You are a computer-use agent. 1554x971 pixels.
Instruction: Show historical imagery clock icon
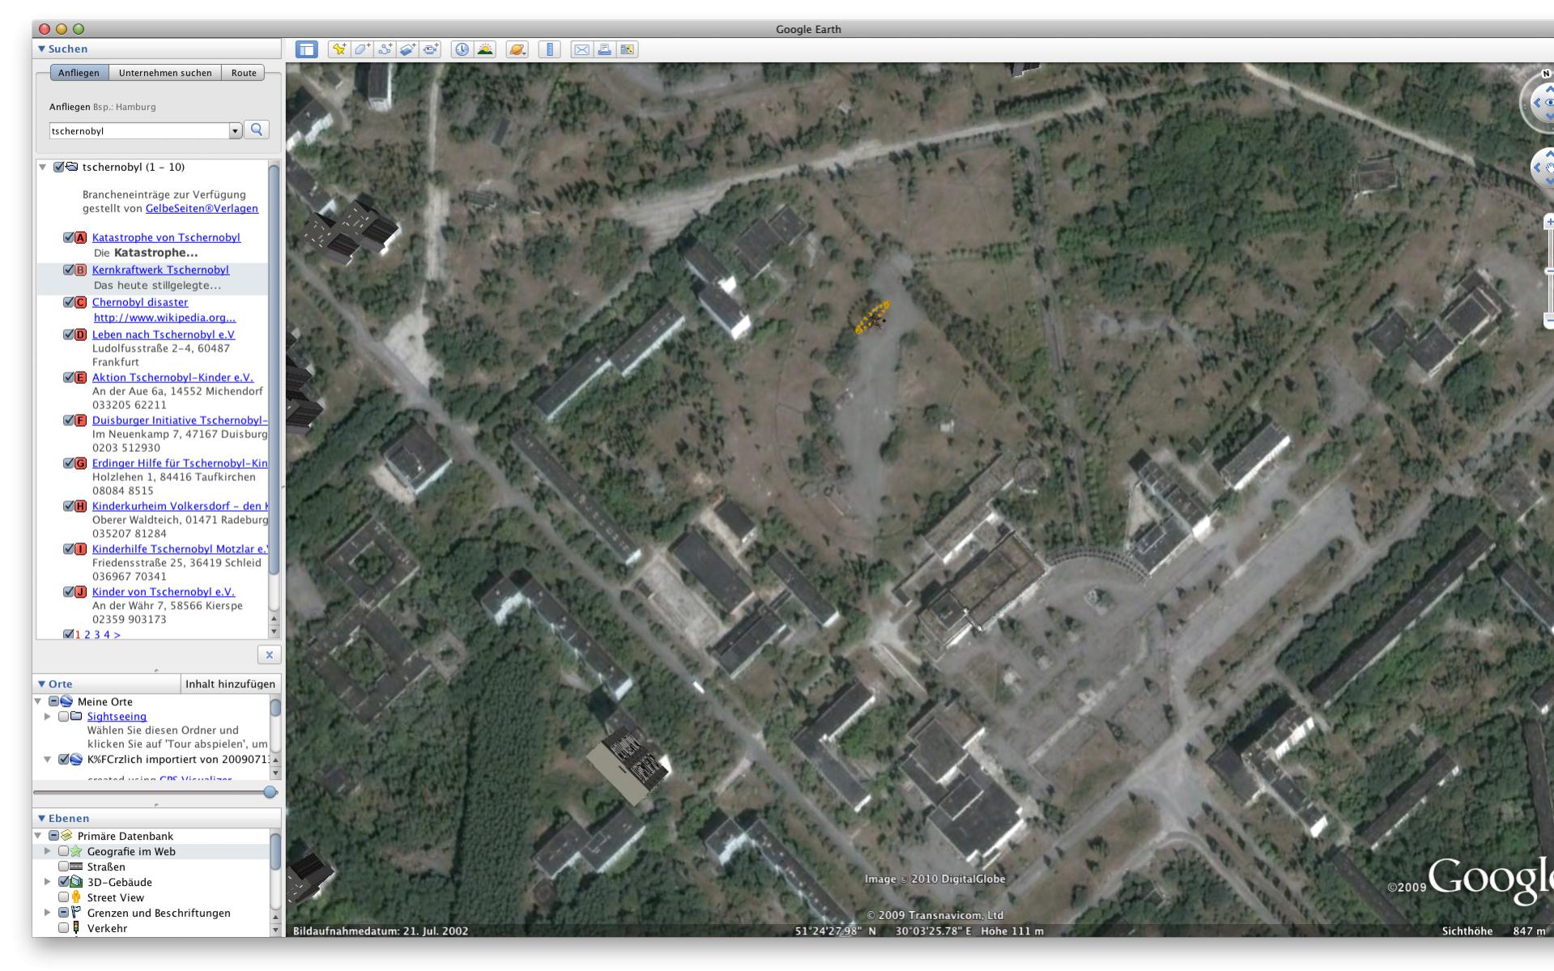[462, 49]
